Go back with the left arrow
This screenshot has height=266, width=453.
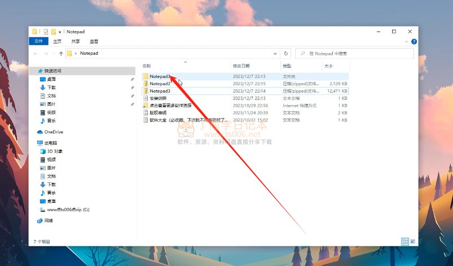point(36,54)
